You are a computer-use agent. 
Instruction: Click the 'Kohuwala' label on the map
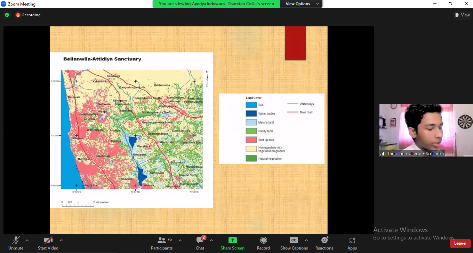(x=113, y=76)
